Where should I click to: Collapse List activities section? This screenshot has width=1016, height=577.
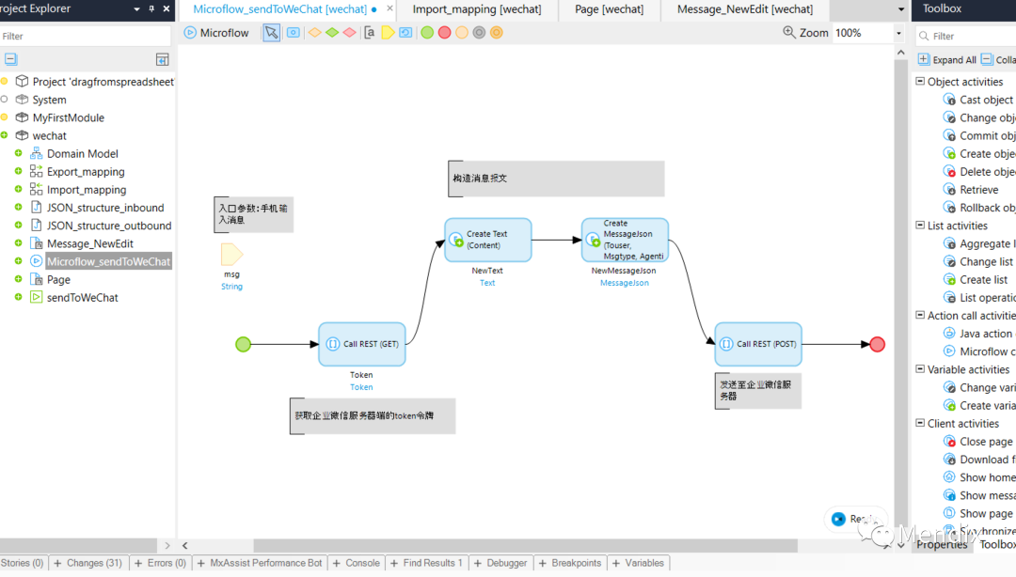[920, 225]
